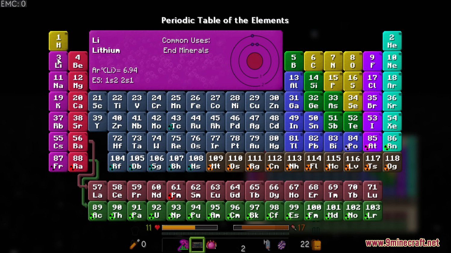
Task: Pick the Bromine (35 Br) tile
Action: tap(372, 101)
